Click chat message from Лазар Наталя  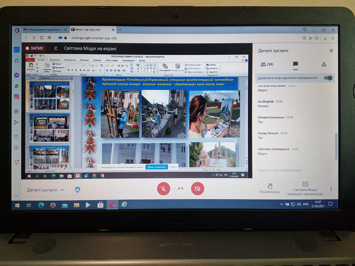[x=273, y=135]
